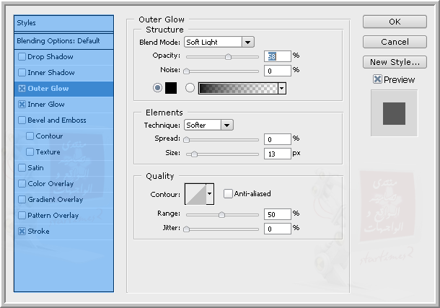Open Blending Options: Default section
This screenshot has height=308, width=440.
click(x=58, y=41)
